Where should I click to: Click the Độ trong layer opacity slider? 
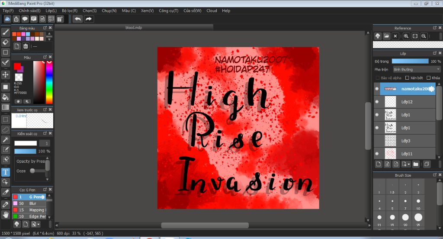(x=410, y=61)
